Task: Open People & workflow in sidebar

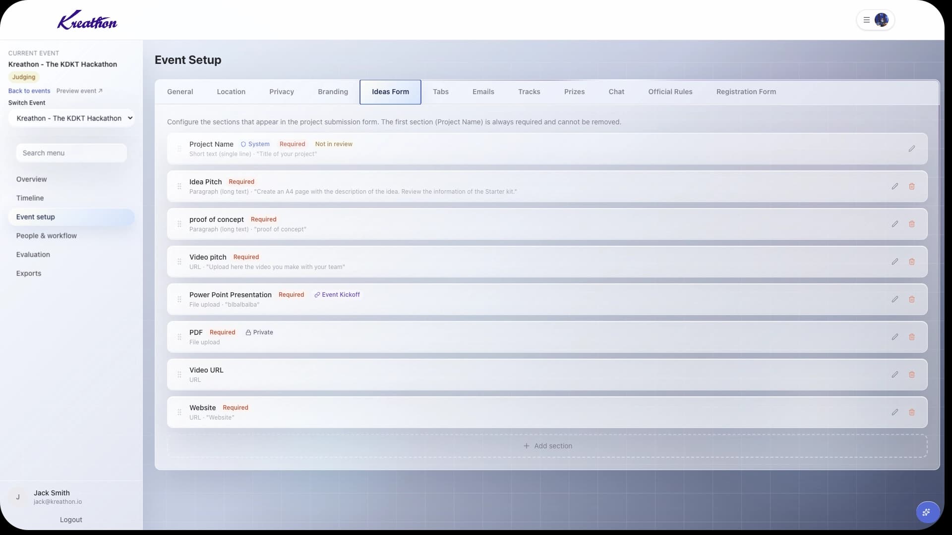Action: [x=71, y=236]
